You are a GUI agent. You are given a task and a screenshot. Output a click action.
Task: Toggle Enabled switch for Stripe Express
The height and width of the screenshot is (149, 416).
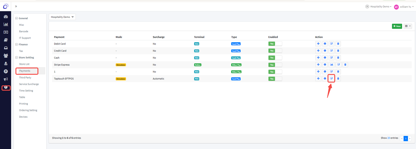coord(275,64)
